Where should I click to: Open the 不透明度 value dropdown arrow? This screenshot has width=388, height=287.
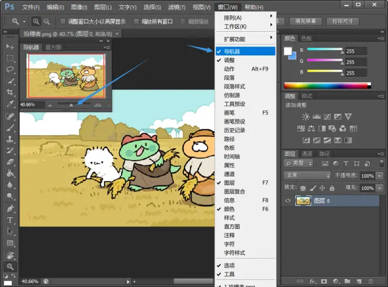380,176
